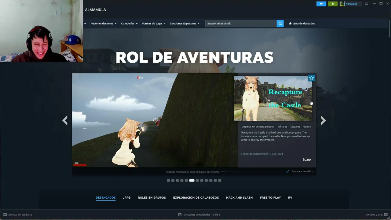
Task: Switch to the HACK AND SLASH tab
Action: 239,198
